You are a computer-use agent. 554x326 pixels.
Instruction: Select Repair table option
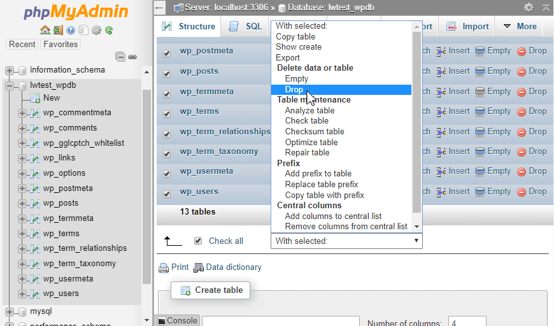pos(341,153)
